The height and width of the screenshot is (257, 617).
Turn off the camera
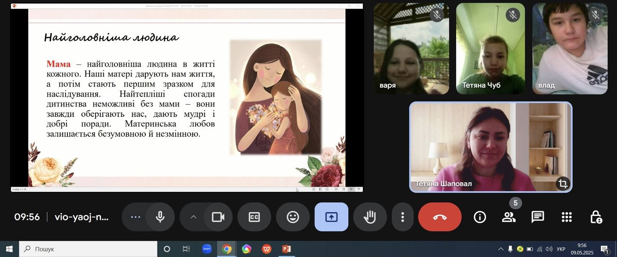(218, 217)
